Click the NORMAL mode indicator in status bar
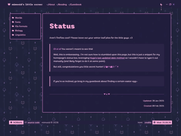The width and height of the screenshot is (181, 136). pos(16,123)
